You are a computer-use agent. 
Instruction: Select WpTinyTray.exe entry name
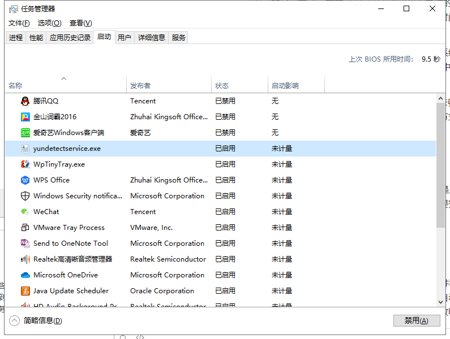(x=59, y=164)
